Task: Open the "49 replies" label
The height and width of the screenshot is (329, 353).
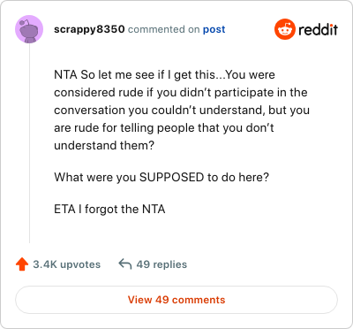Action: 161,264
